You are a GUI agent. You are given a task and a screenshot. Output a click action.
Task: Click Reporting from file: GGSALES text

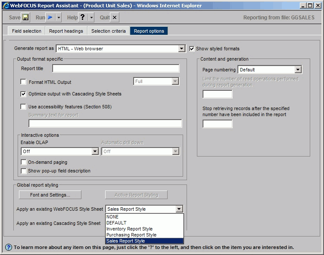click(x=279, y=18)
